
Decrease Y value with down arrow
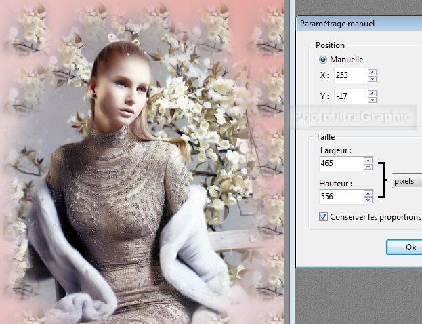pos(372,99)
